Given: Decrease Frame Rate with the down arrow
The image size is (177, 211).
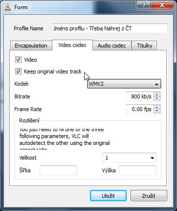Looking at the screenshot, I should tap(157, 111).
